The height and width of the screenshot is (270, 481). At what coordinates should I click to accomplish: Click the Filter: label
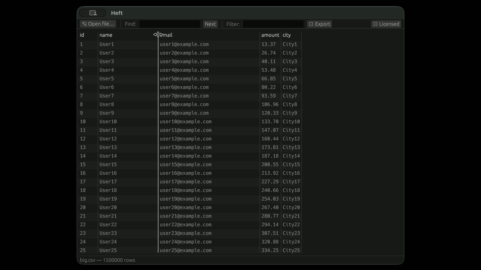(x=233, y=24)
